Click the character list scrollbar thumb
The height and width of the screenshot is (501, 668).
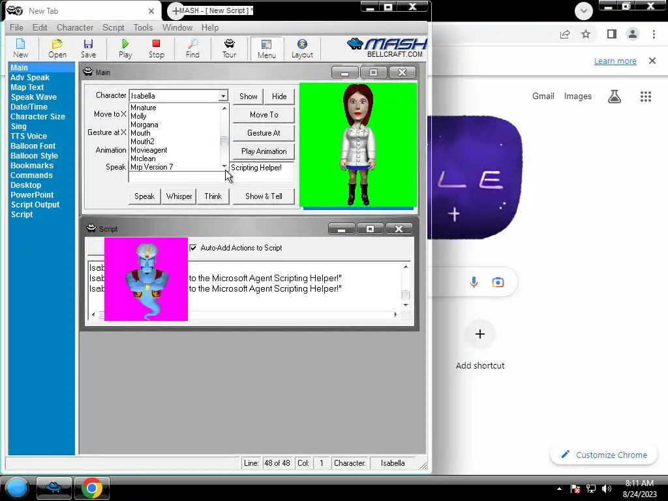224,141
